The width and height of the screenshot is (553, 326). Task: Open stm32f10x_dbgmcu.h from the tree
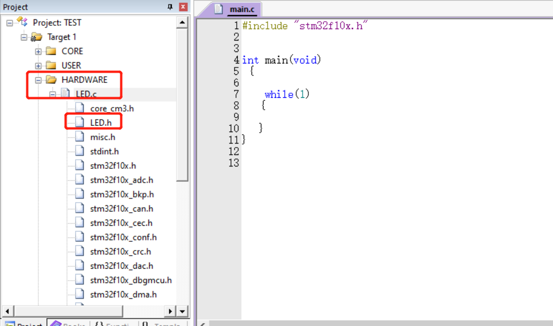pyautogui.click(x=131, y=280)
